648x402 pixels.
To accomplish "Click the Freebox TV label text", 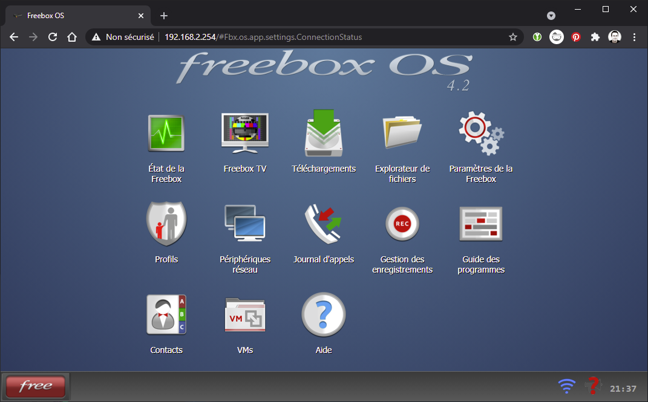I will pyautogui.click(x=245, y=169).
